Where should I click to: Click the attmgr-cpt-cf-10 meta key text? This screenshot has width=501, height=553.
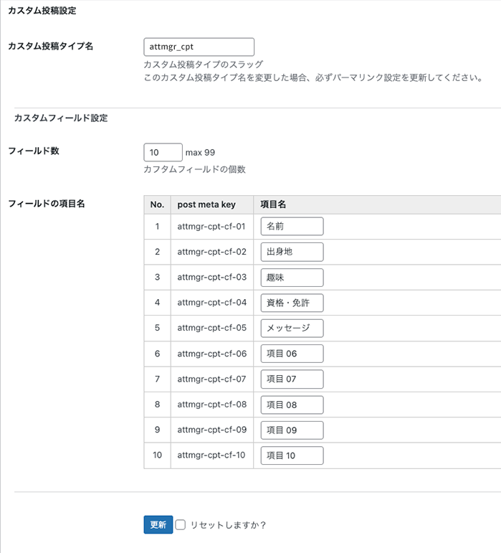coord(211,455)
